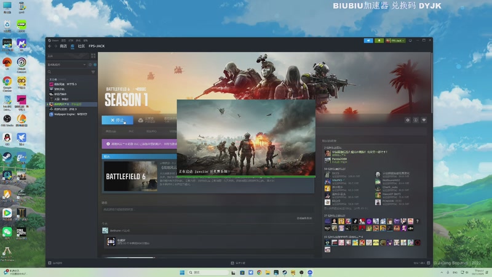Viewport: 492px width, 277px height.
Task: Open the Steam desktop shortcut
Action: pyautogui.click(x=7, y=158)
